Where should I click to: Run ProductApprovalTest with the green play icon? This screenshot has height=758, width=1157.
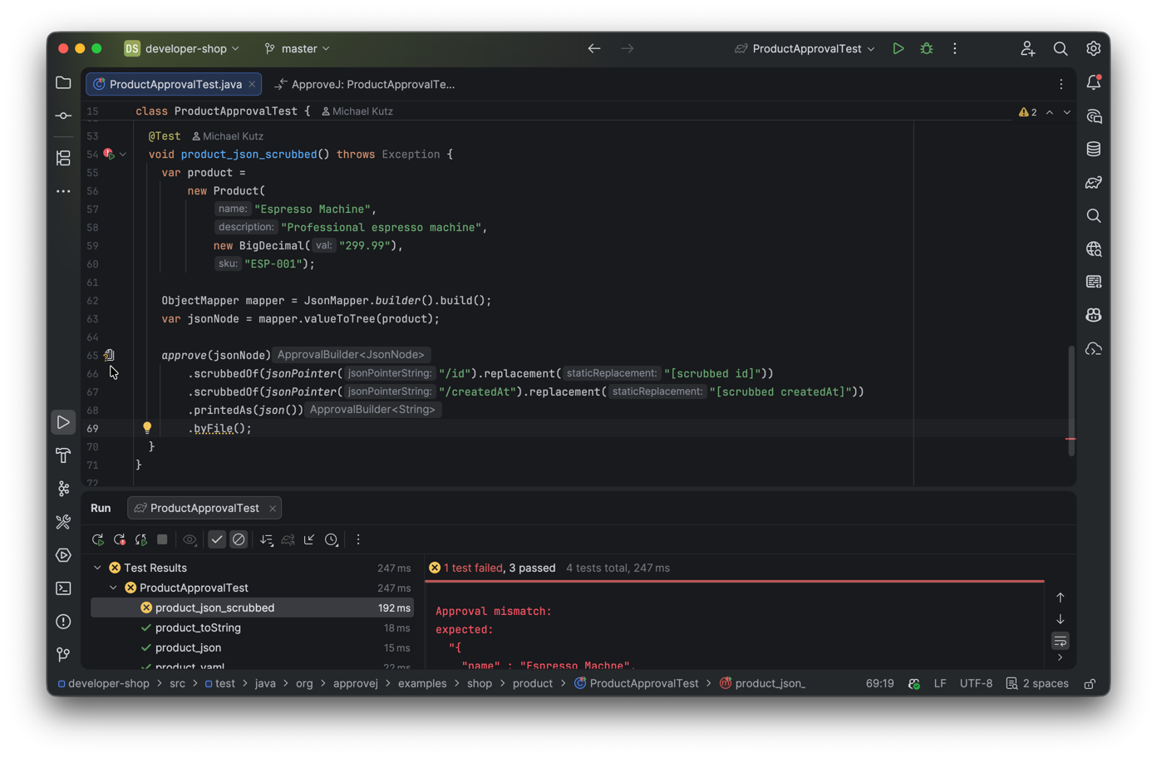pos(898,49)
